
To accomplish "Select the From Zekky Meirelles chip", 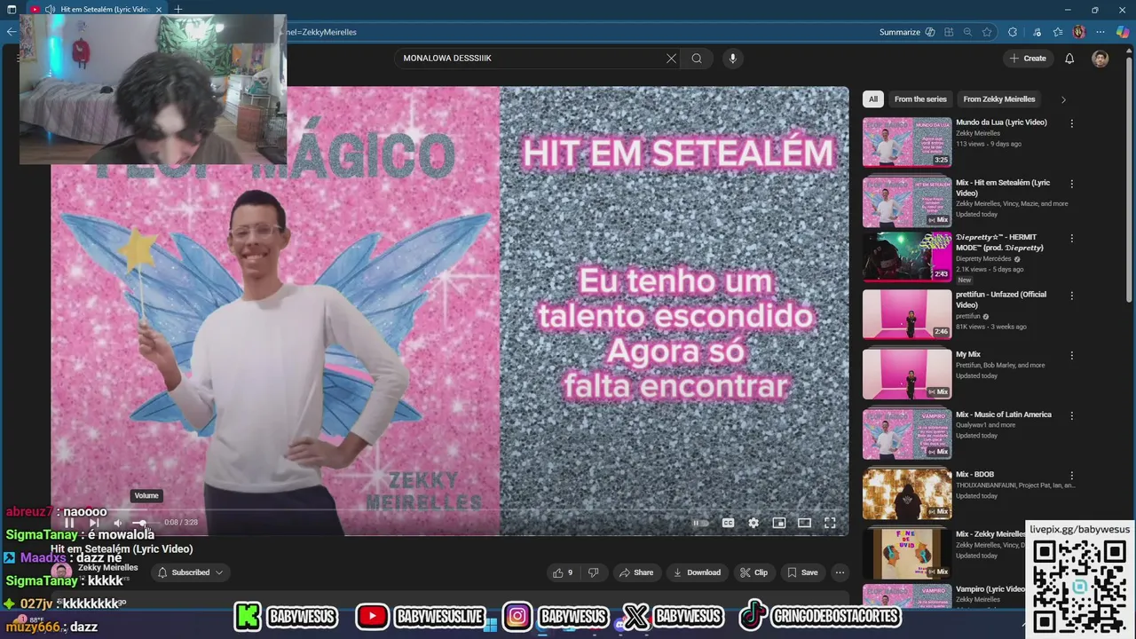I will (999, 99).
